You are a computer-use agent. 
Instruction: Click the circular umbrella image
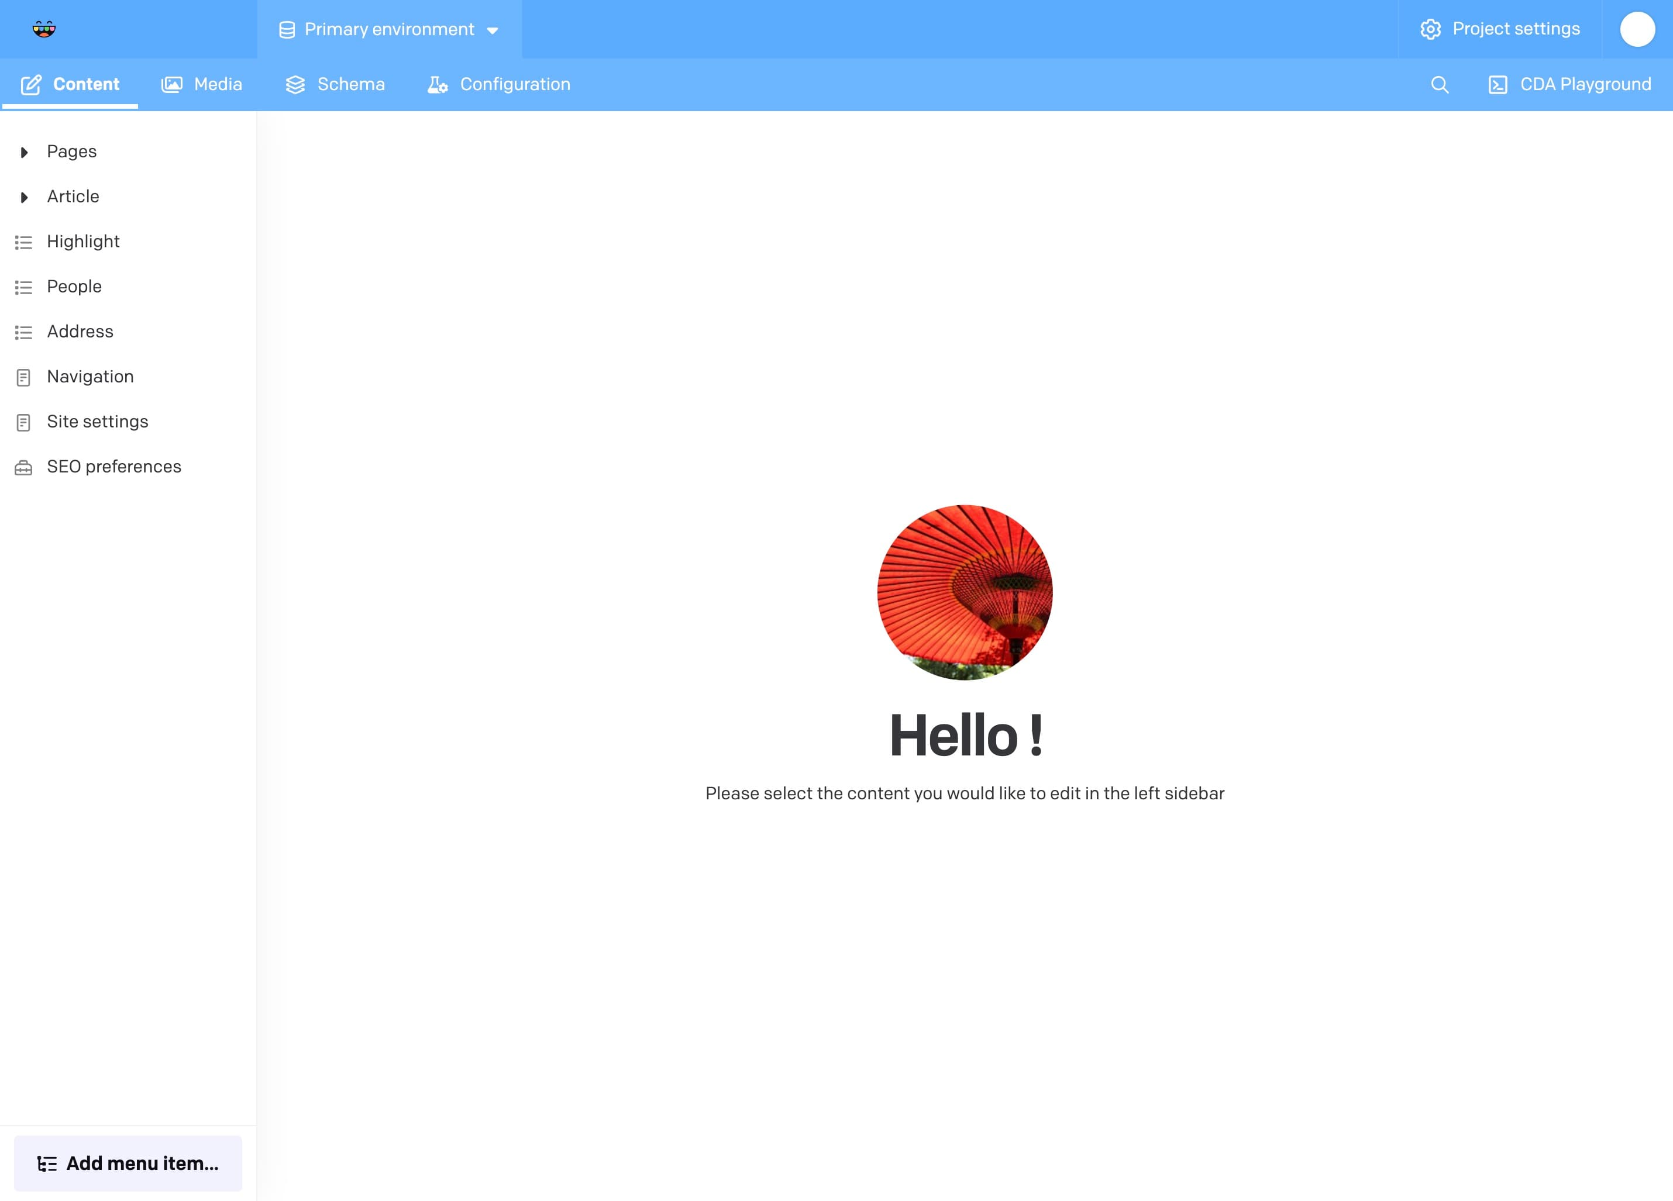pyautogui.click(x=963, y=593)
